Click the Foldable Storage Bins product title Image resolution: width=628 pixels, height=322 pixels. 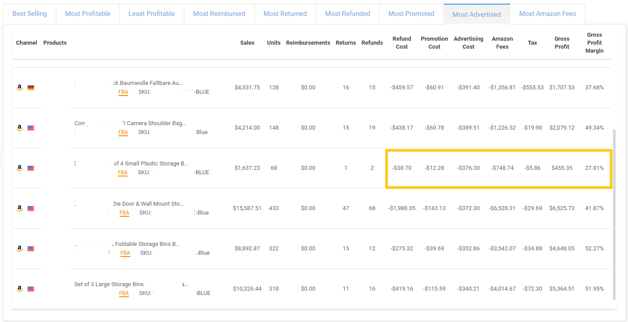click(147, 244)
